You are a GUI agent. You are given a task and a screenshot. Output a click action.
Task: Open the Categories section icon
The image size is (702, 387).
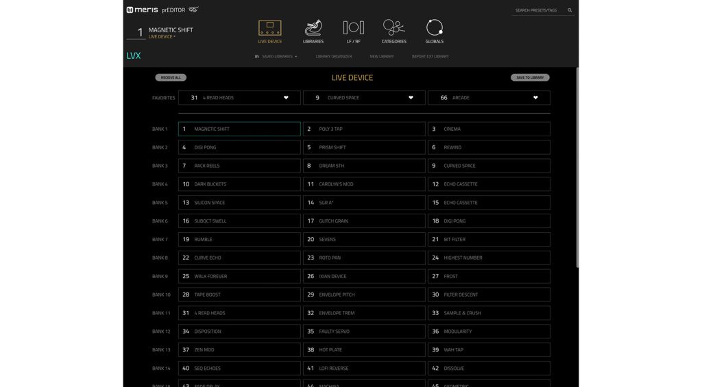pyautogui.click(x=394, y=27)
